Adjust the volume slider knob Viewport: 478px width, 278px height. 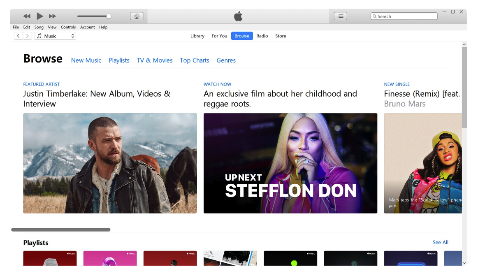coord(109,16)
